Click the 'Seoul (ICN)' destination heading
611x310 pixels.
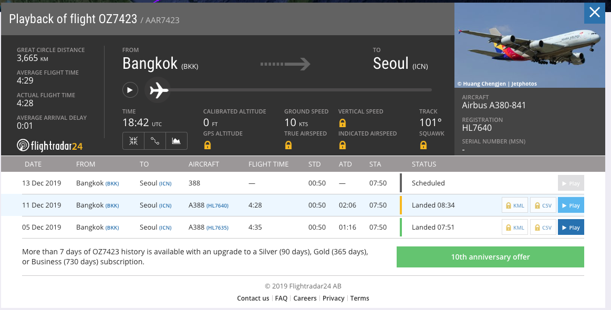pyautogui.click(x=400, y=64)
